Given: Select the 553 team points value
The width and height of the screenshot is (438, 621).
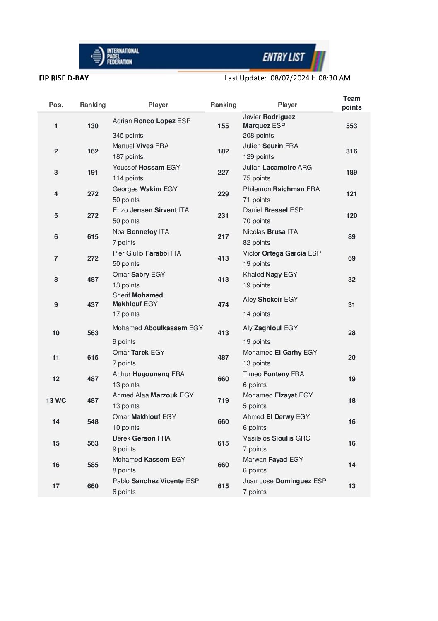Looking at the screenshot, I should point(351,126).
